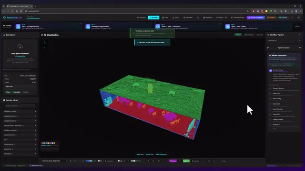
Task: Toggle the Compute Normals step
Action: click(270, 88)
